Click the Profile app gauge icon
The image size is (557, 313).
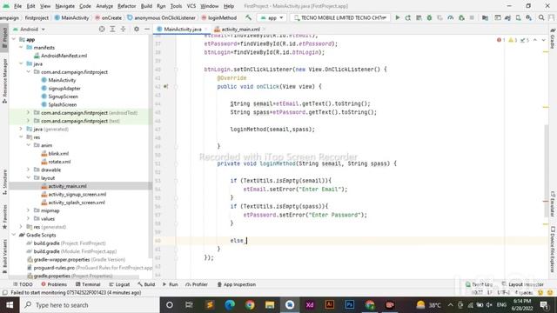451,17
